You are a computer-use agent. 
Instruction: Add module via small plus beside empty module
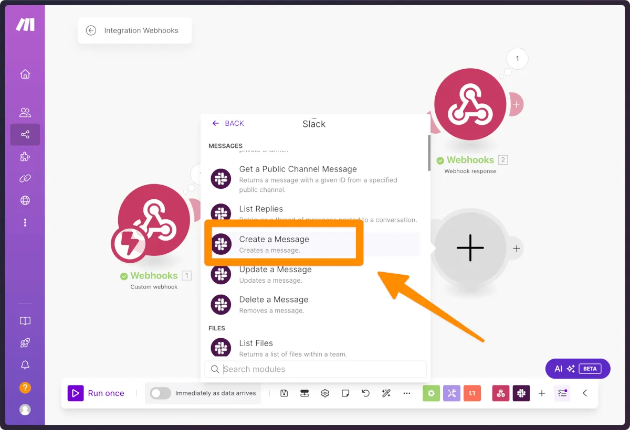tap(517, 249)
